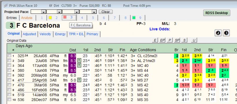
Task: Open the Energy tab
Action: [60, 34]
